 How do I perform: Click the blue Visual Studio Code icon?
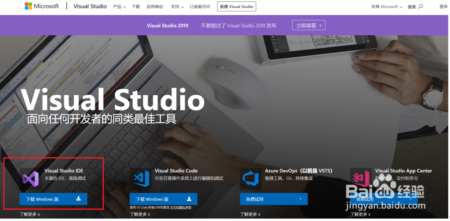point(140,179)
